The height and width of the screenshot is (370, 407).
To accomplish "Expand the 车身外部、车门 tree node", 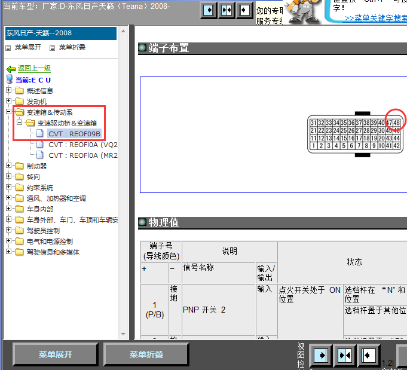I will point(8,219).
